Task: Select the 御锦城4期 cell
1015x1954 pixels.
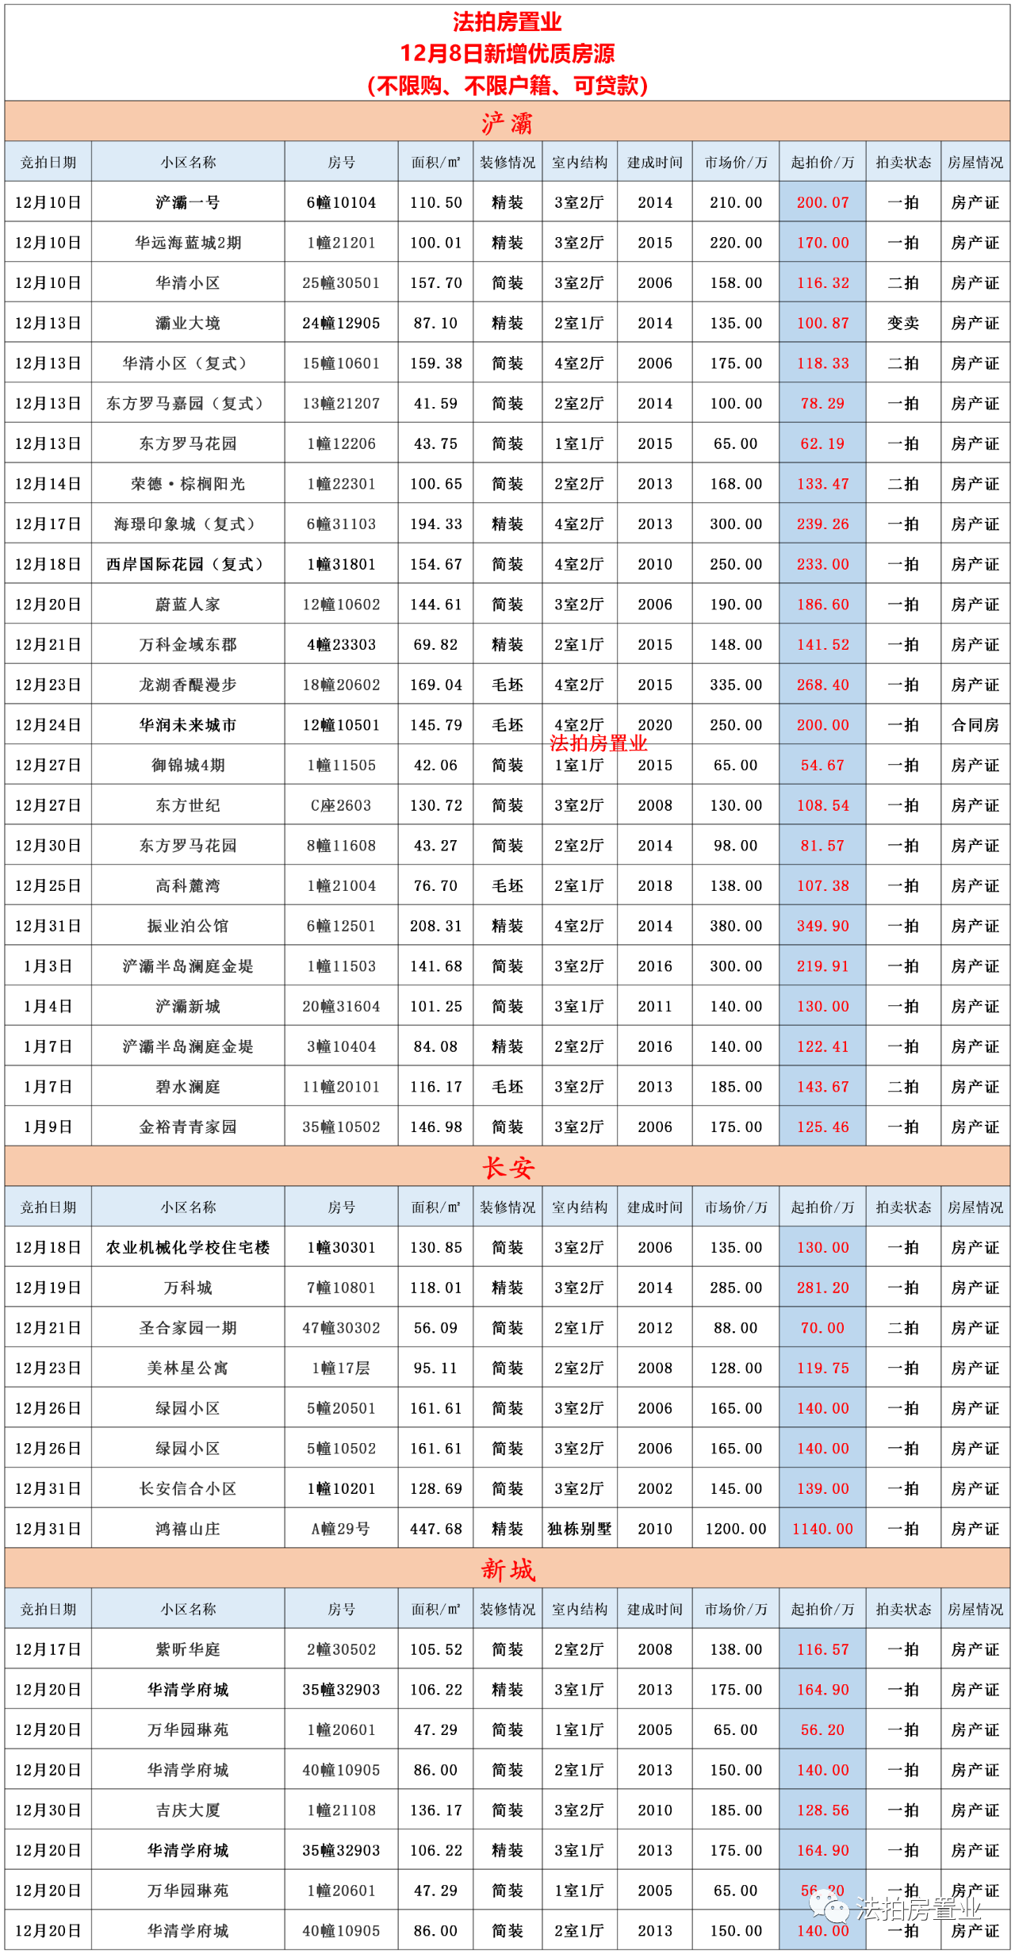Action: coord(188,765)
